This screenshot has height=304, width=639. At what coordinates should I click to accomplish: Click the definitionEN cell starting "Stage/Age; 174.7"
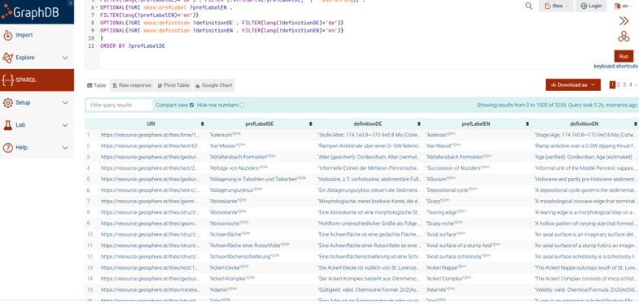click(585, 135)
